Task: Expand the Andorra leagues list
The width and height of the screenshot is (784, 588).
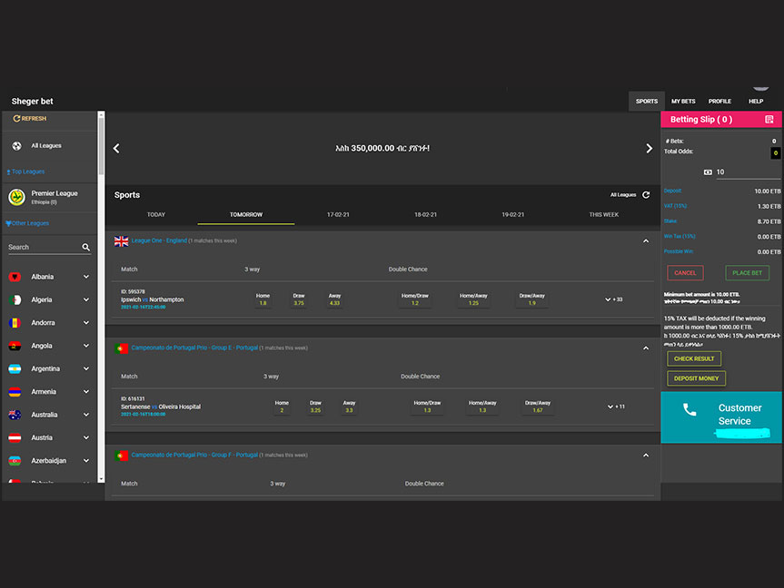Action: 86,323
